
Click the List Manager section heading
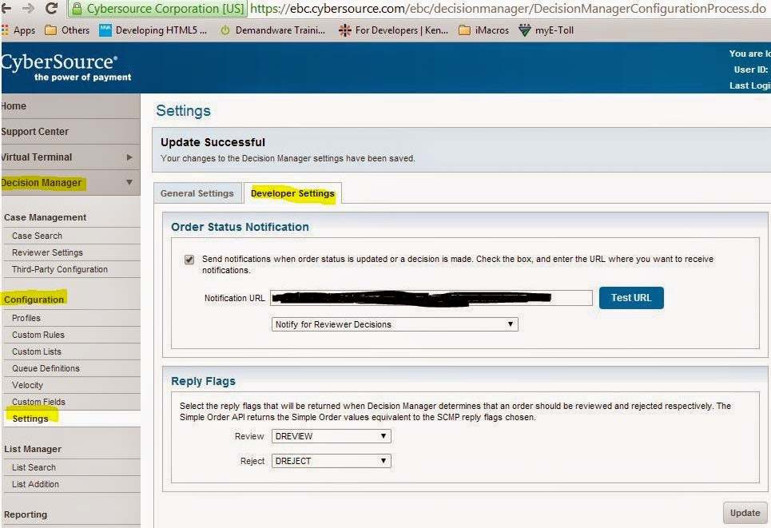[x=33, y=449]
